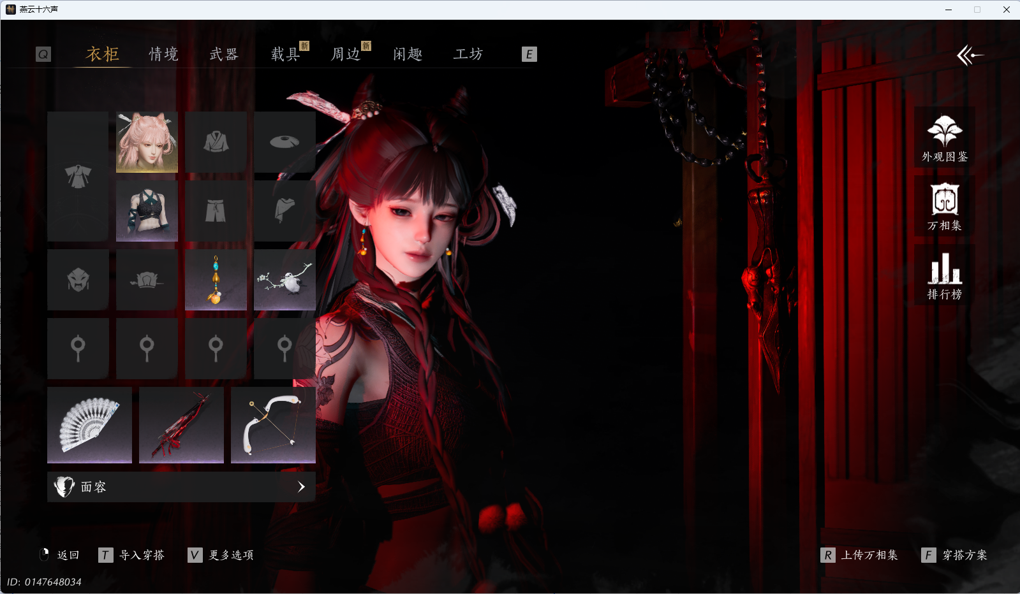The image size is (1020, 594).
Task: Switch to the 武器 tab
Action: [224, 55]
